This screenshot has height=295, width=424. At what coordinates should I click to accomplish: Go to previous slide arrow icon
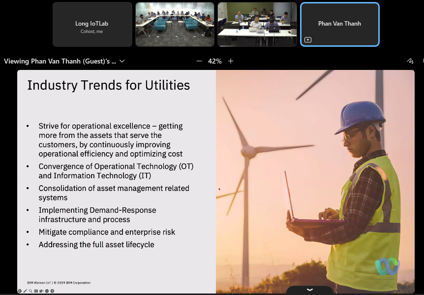20,291
